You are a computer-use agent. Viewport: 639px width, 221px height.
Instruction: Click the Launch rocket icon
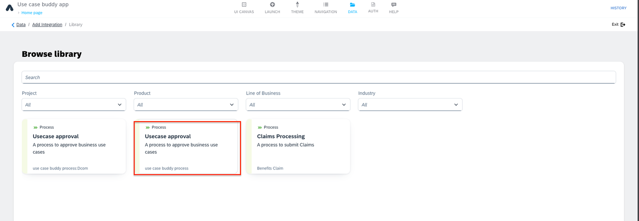(x=272, y=4)
